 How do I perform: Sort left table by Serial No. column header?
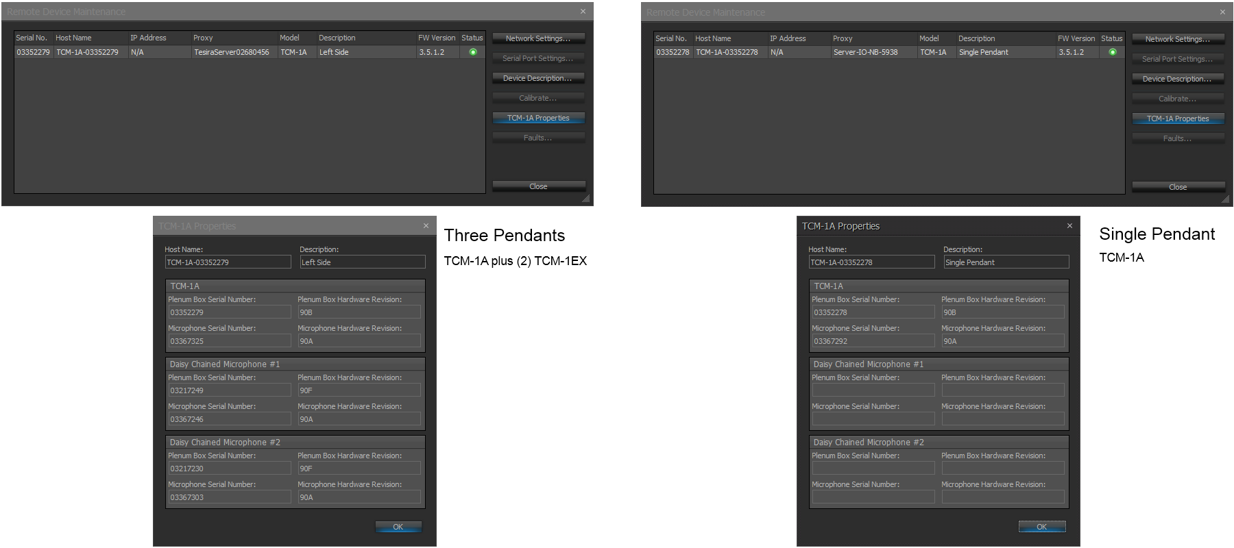[x=34, y=38]
